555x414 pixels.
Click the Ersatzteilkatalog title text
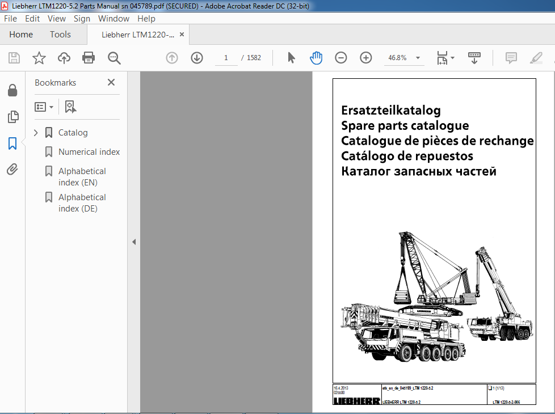point(391,111)
